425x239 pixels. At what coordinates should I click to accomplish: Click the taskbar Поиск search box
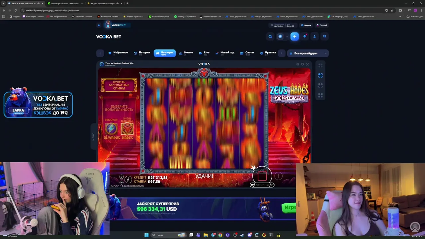point(168,235)
